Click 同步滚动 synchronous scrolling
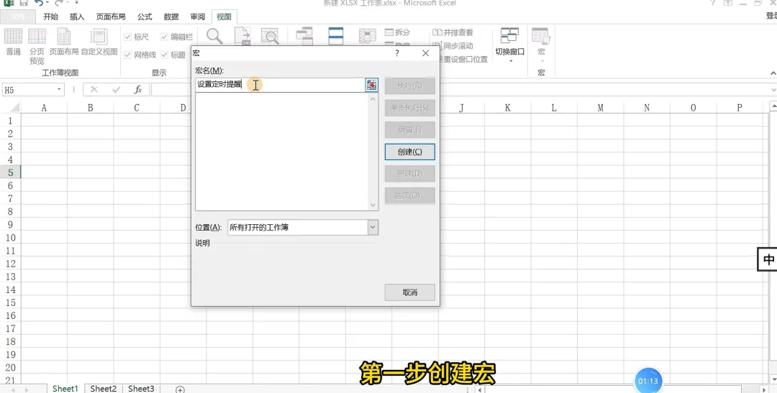 [x=453, y=45]
